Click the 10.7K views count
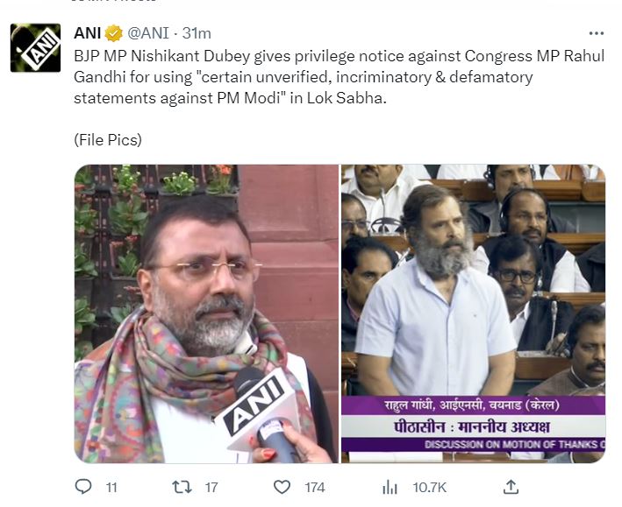 pos(430,488)
